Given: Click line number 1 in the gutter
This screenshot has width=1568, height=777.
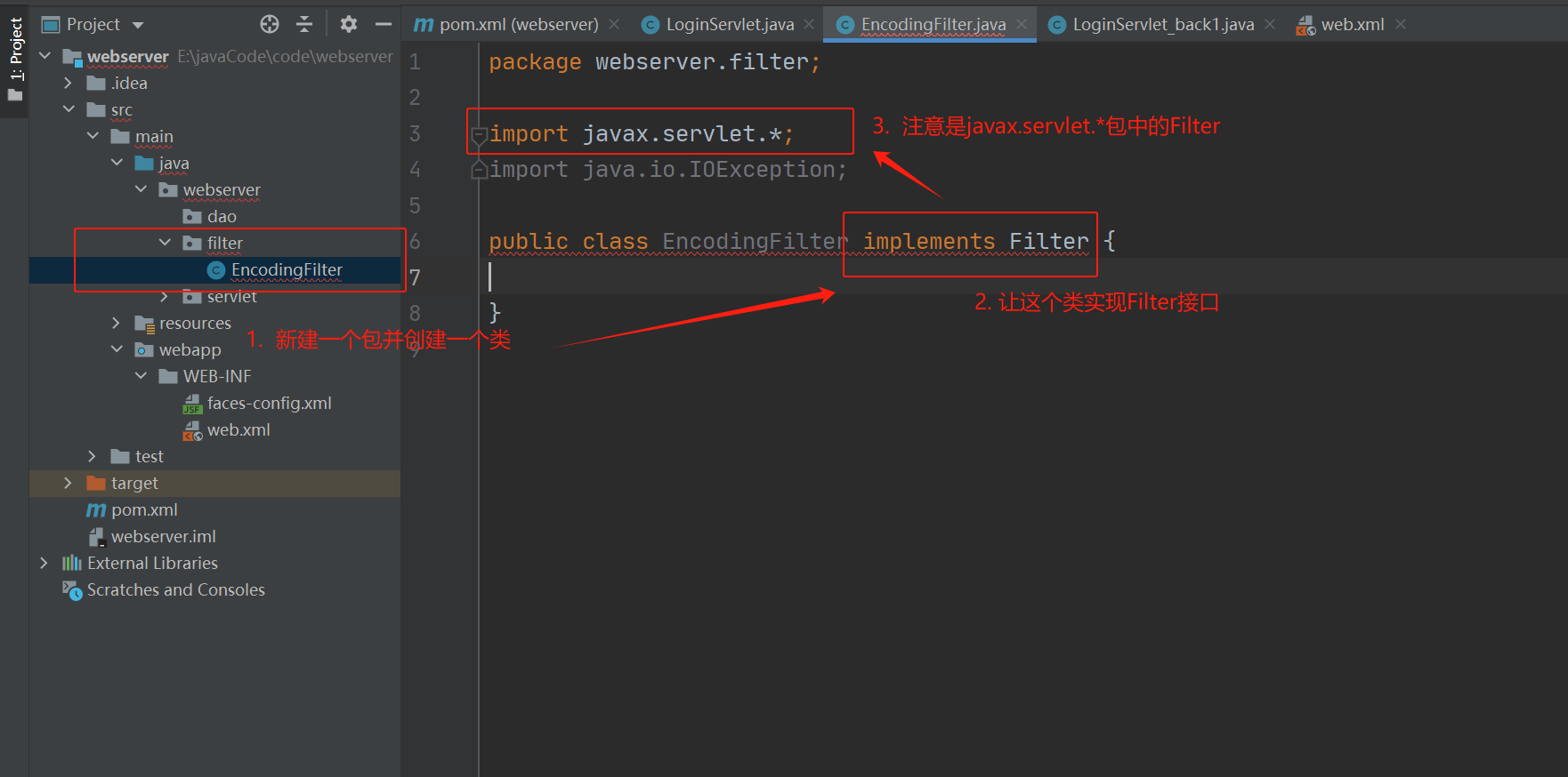Looking at the screenshot, I should [415, 62].
